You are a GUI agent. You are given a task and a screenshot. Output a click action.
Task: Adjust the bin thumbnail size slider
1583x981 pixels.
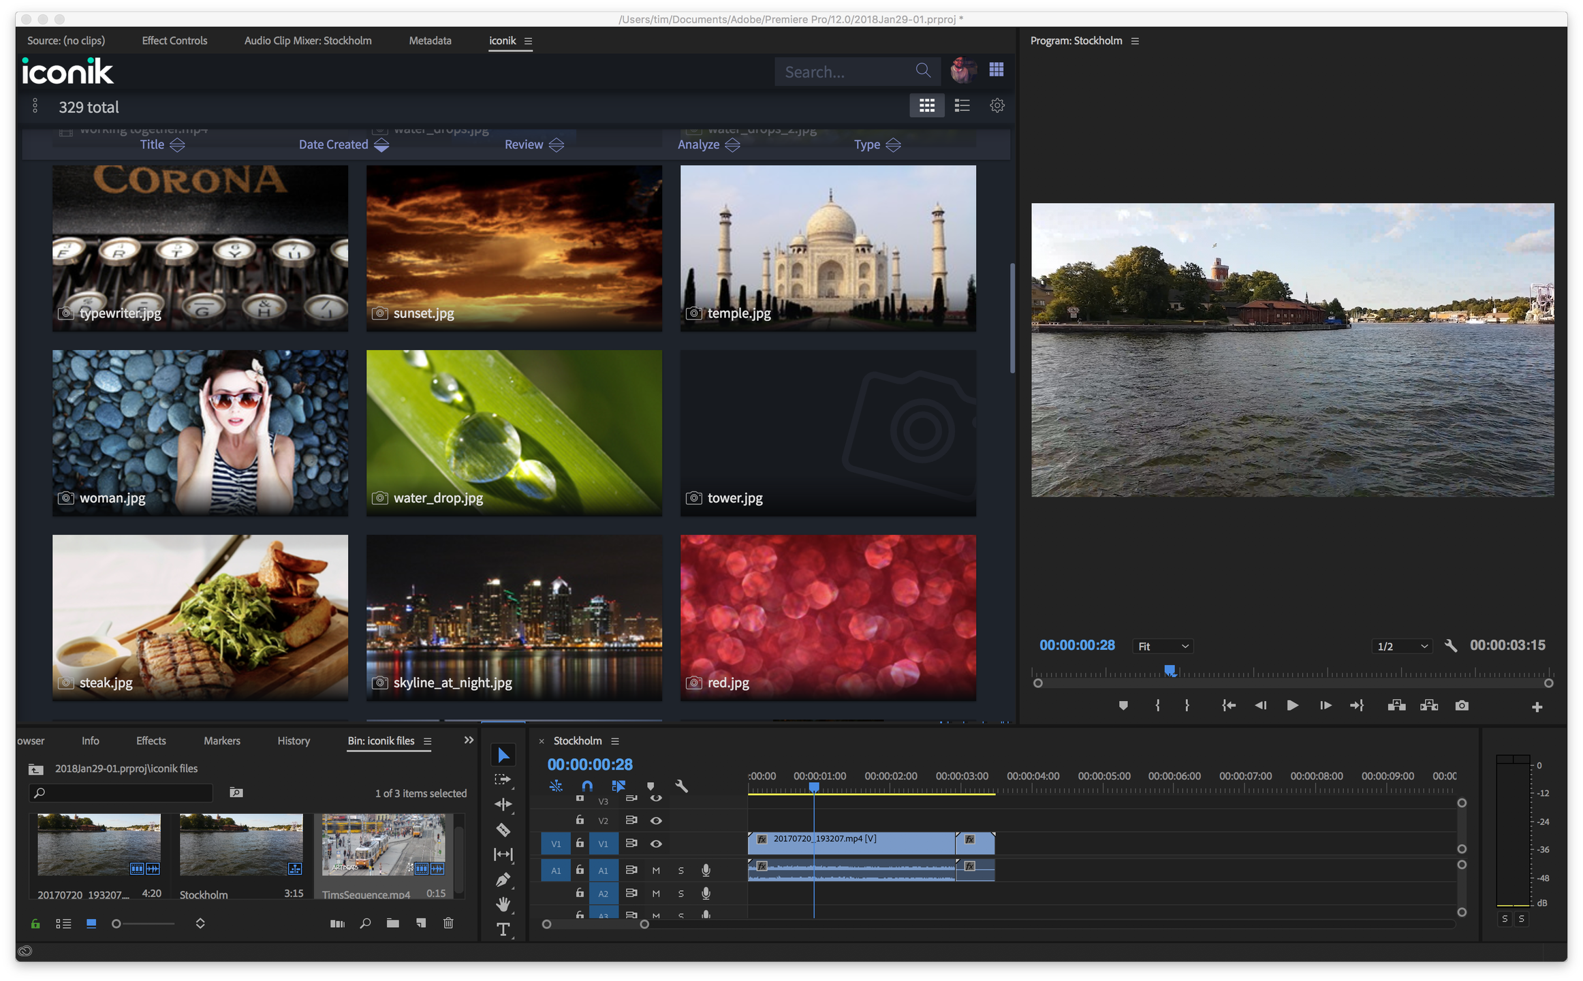tap(116, 924)
